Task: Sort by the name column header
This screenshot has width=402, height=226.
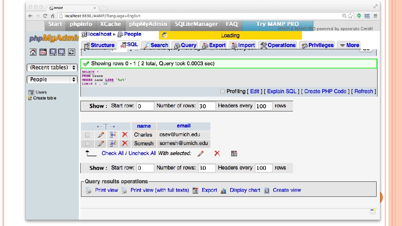Action: [144, 126]
